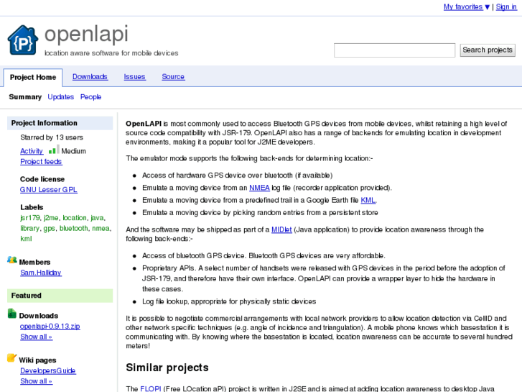Select the Summary sub-tab
Viewport: 522px width, 392px height.
point(25,97)
